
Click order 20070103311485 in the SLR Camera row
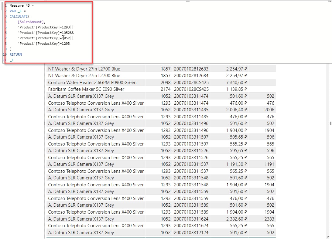(x=191, y=110)
